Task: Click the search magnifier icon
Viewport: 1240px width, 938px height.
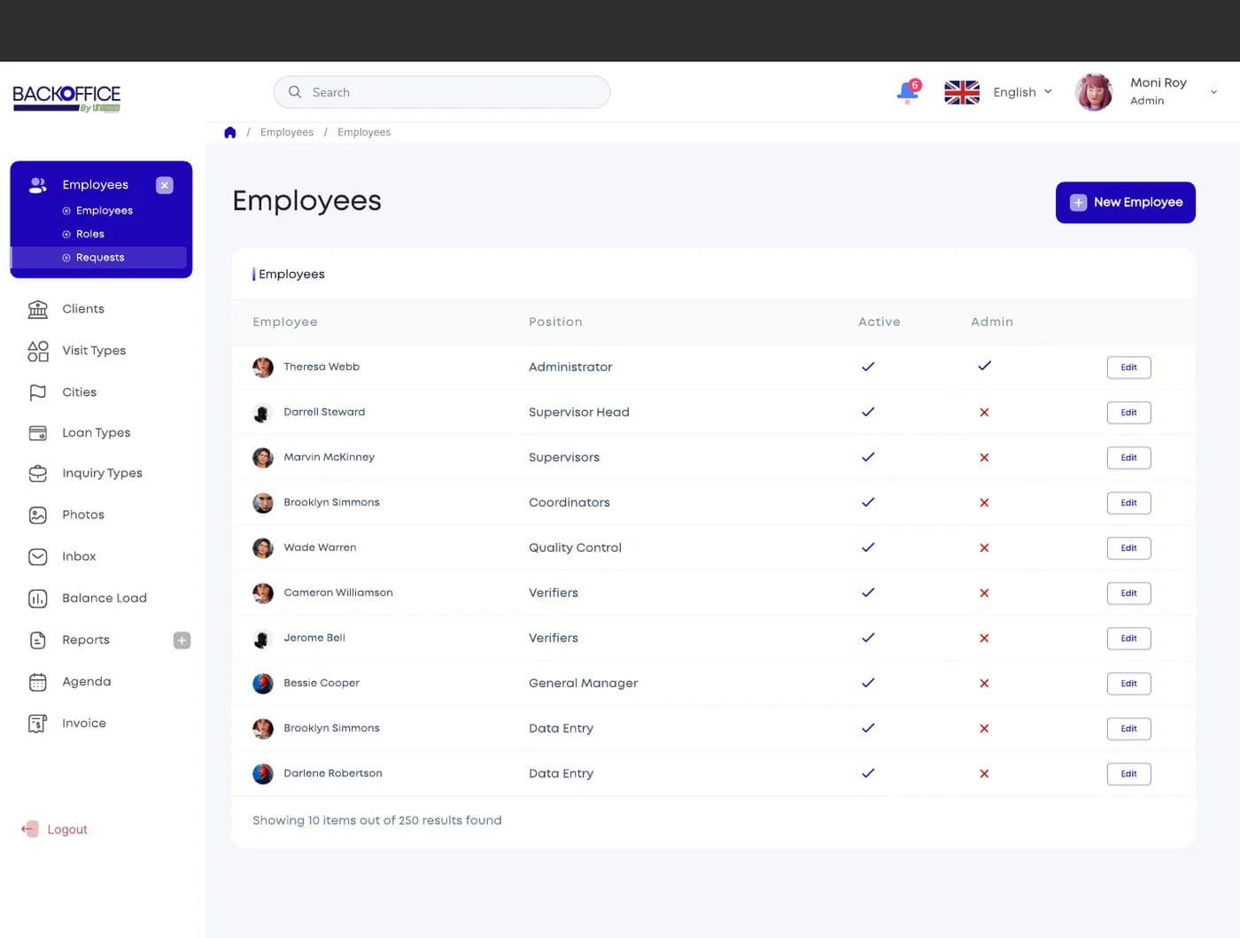Action: 295,92
